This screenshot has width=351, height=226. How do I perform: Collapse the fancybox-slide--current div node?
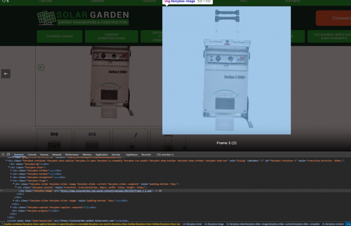(x=13, y=184)
